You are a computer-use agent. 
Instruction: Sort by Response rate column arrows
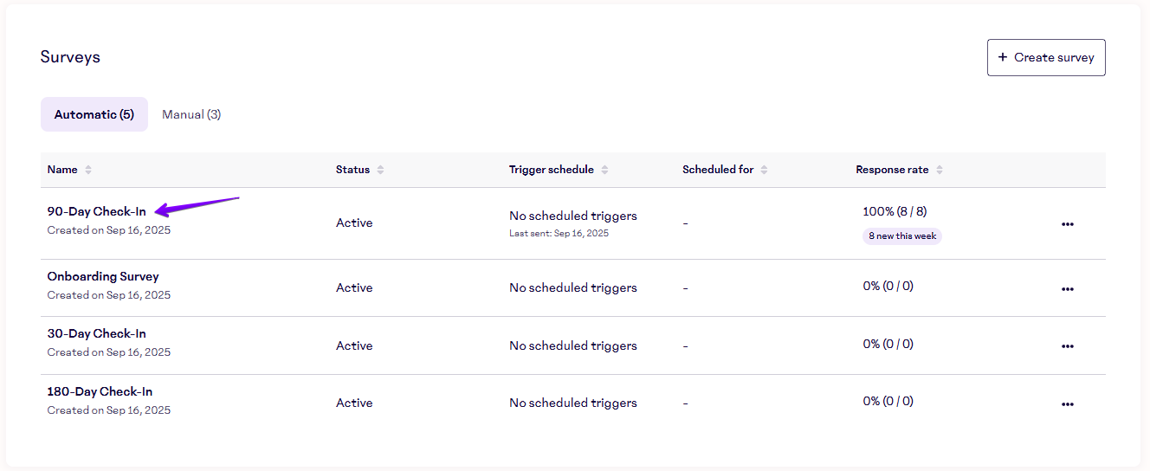(x=939, y=170)
